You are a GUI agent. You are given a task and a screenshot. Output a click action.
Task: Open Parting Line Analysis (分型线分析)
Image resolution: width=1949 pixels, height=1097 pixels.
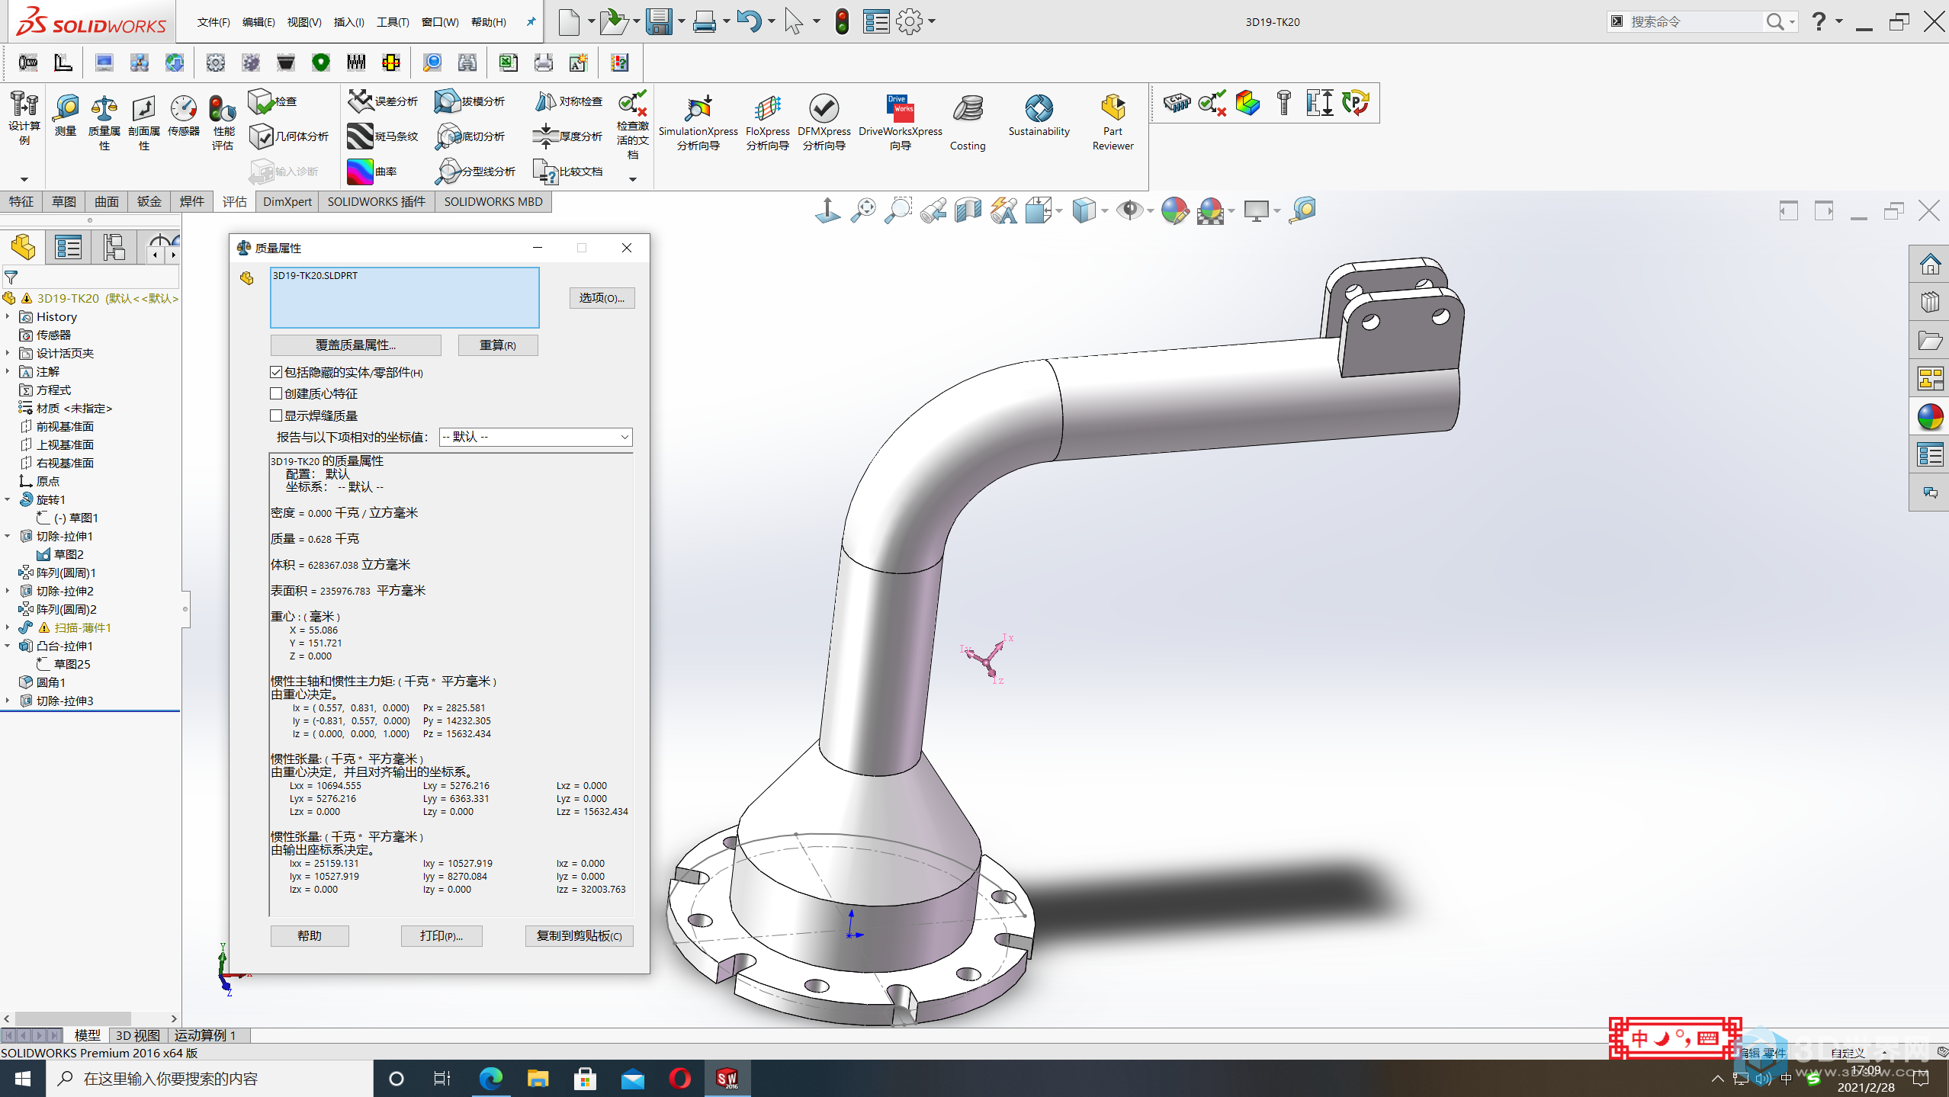pyautogui.click(x=475, y=172)
